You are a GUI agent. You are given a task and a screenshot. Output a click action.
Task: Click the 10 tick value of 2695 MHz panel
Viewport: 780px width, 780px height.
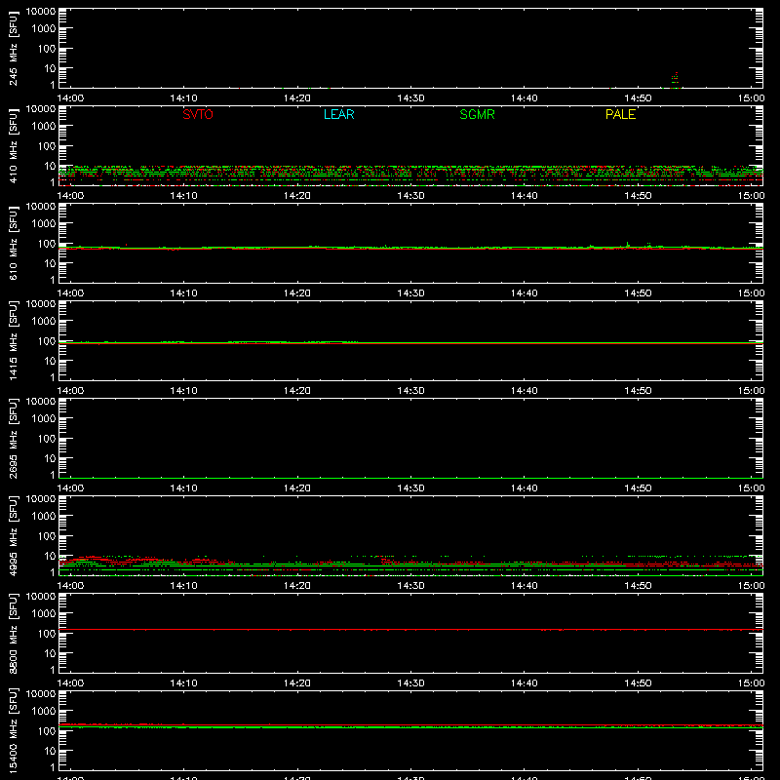tap(51, 458)
